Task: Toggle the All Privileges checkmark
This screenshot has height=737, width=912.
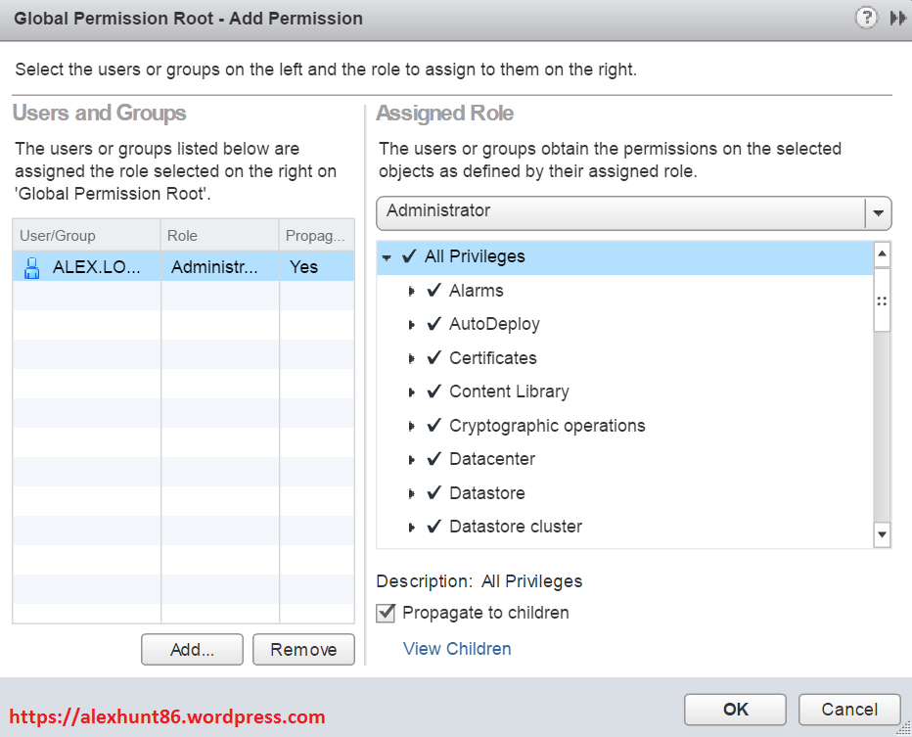Action: (409, 256)
